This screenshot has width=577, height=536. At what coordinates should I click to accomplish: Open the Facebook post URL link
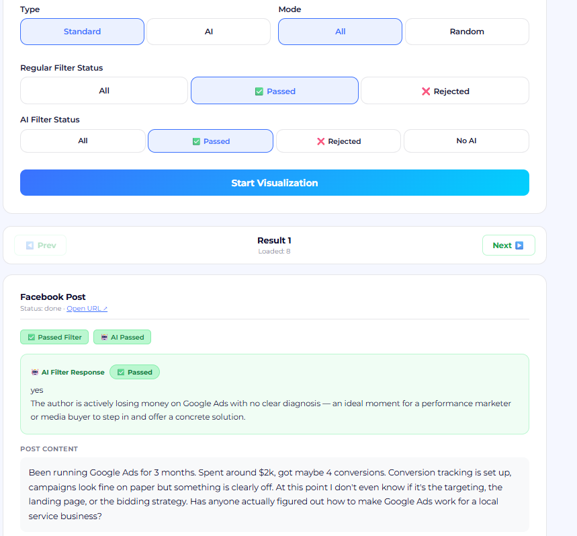click(87, 308)
